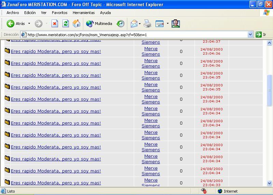The width and height of the screenshot is (273, 195).
Task: Click the page scrollbar down arrow
Action: click(x=269, y=183)
